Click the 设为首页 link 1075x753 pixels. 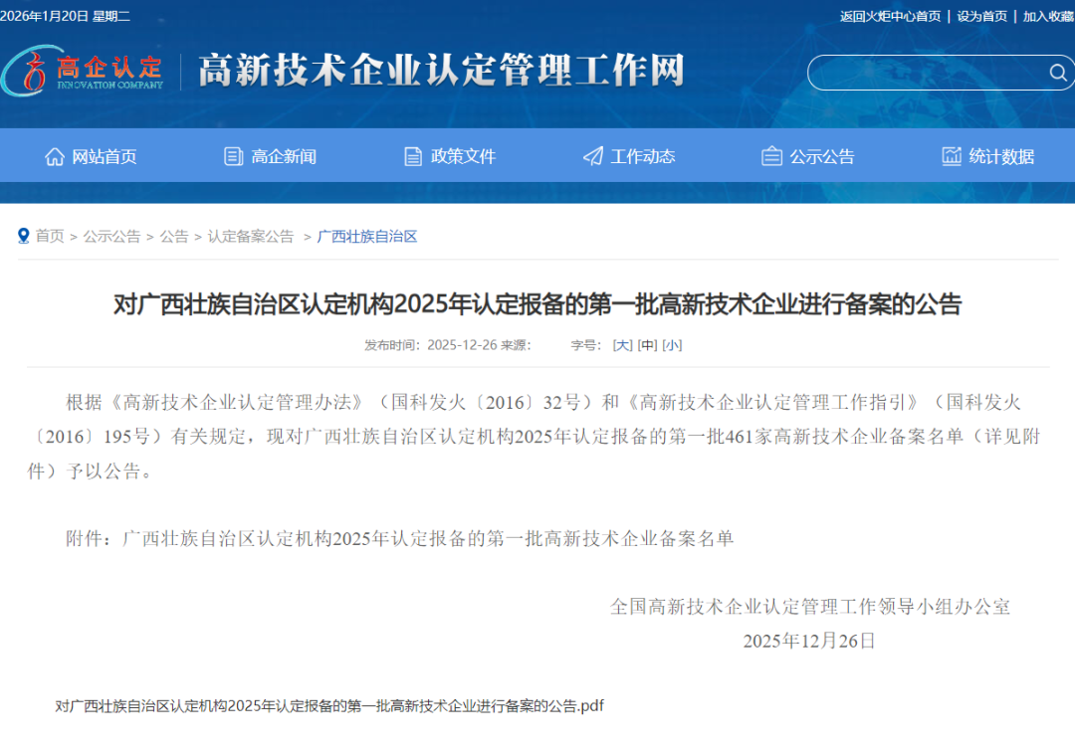(x=981, y=16)
